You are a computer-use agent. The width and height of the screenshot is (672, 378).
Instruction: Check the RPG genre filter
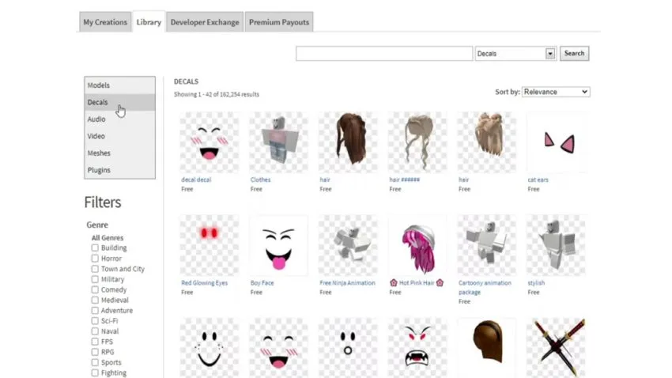point(95,352)
